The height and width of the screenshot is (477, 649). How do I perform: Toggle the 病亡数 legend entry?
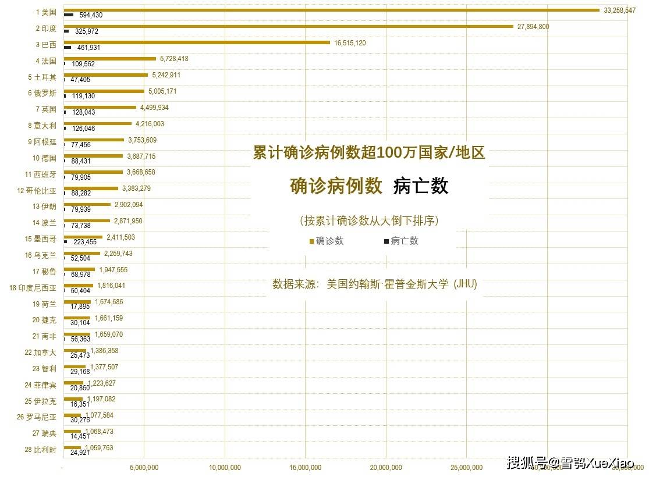point(402,241)
